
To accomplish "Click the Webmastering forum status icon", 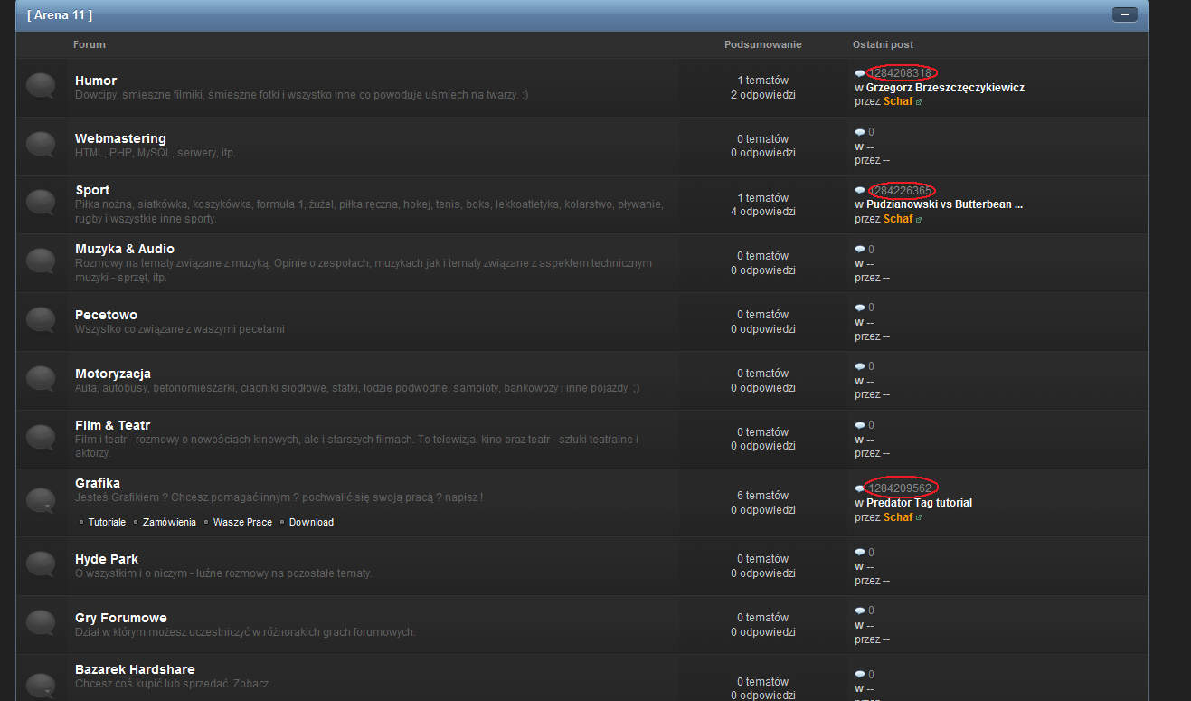I will pyautogui.click(x=41, y=145).
